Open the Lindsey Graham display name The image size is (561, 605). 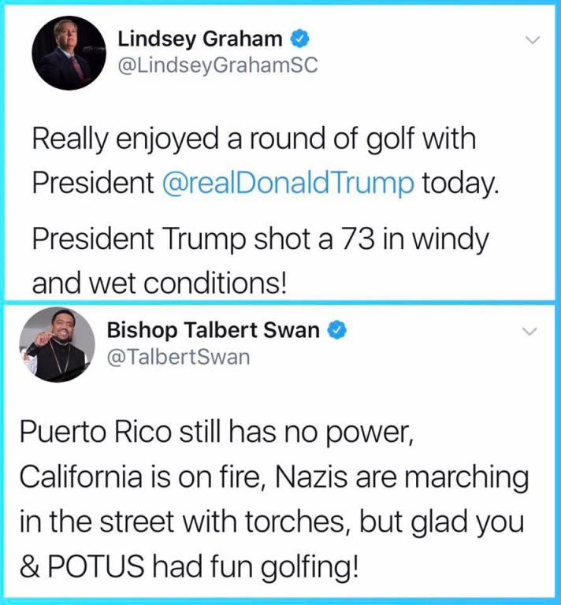tap(199, 39)
